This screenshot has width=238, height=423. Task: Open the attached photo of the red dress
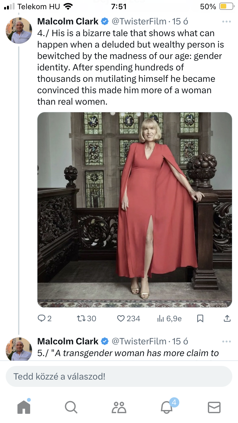point(135,210)
